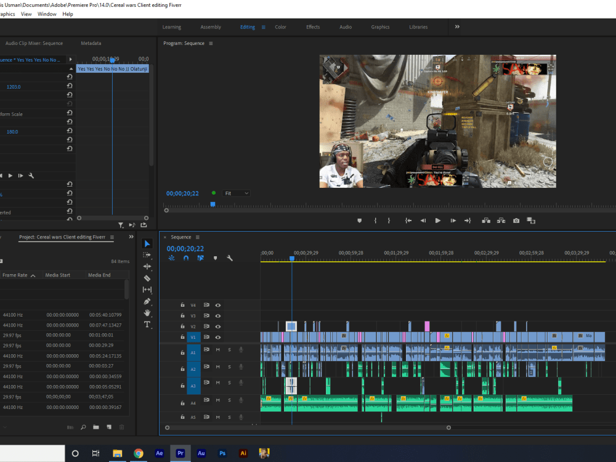The height and width of the screenshot is (462, 616).
Task: Click Media Start column header
Action: pos(58,275)
